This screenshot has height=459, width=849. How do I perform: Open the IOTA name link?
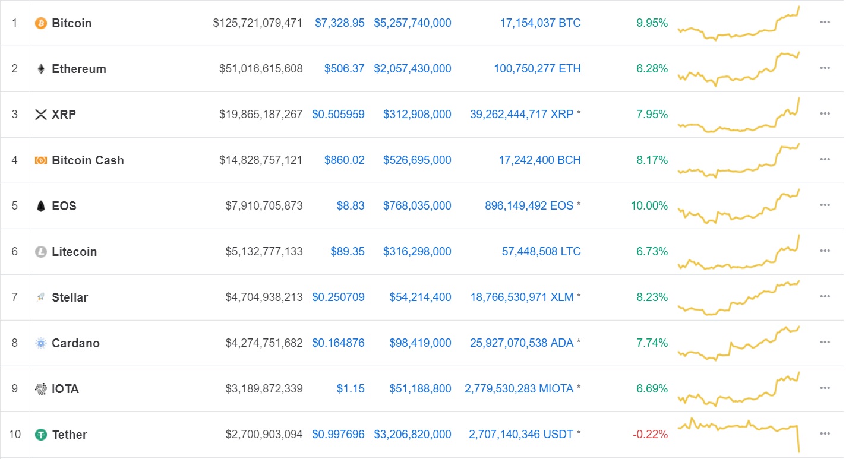tap(65, 389)
